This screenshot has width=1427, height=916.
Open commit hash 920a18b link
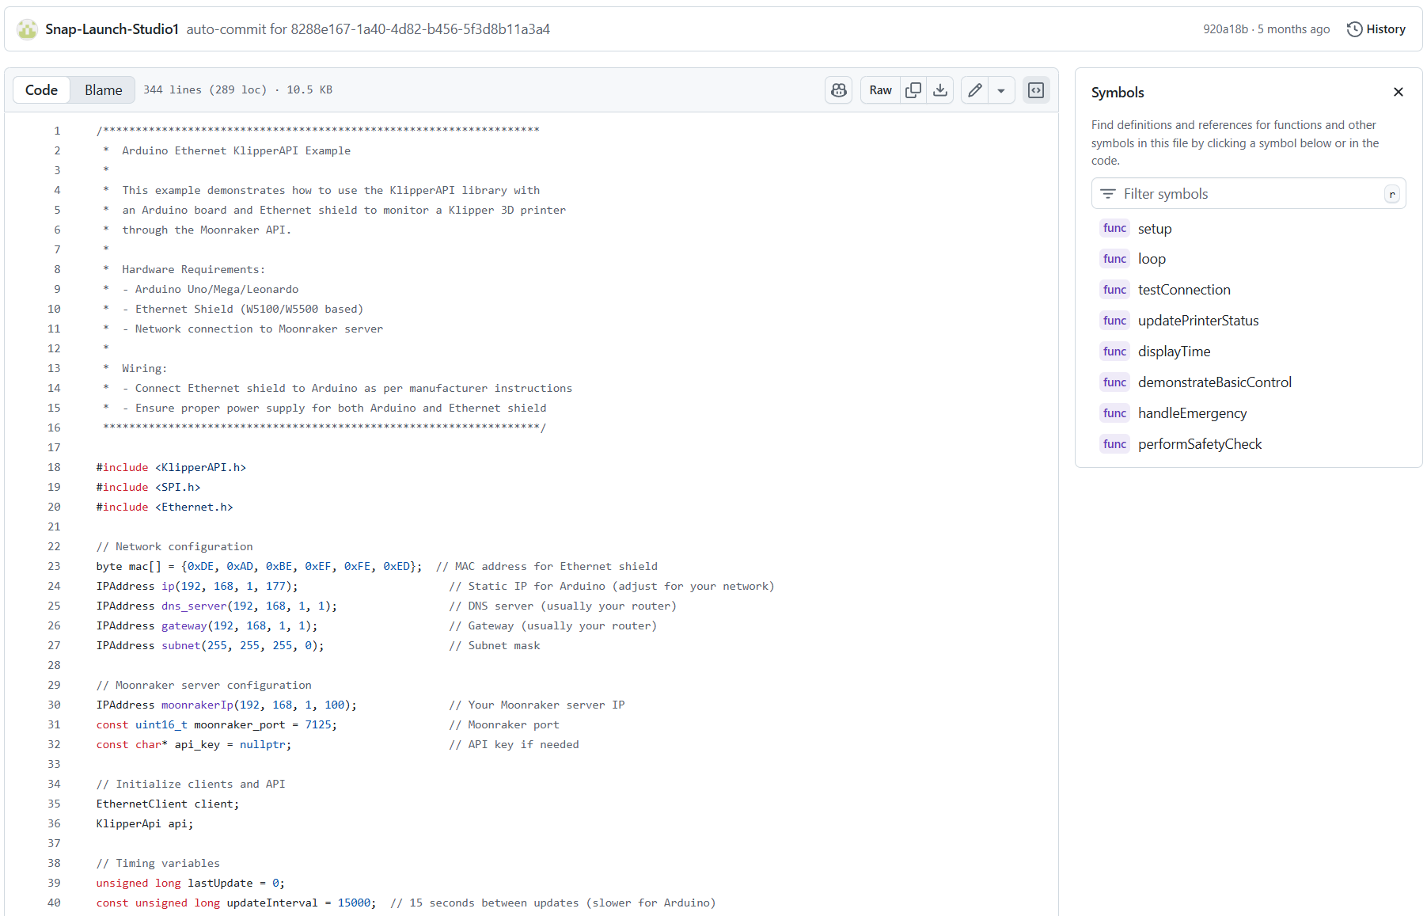pyautogui.click(x=1224, y=29)
